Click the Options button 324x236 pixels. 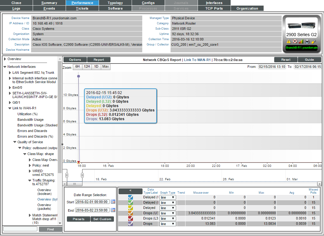point(75,60)
